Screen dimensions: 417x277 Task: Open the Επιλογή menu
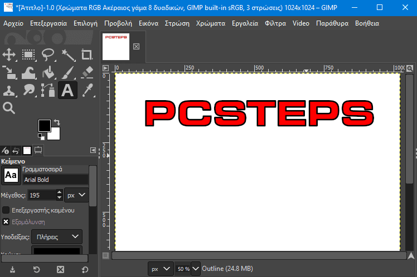86,23
